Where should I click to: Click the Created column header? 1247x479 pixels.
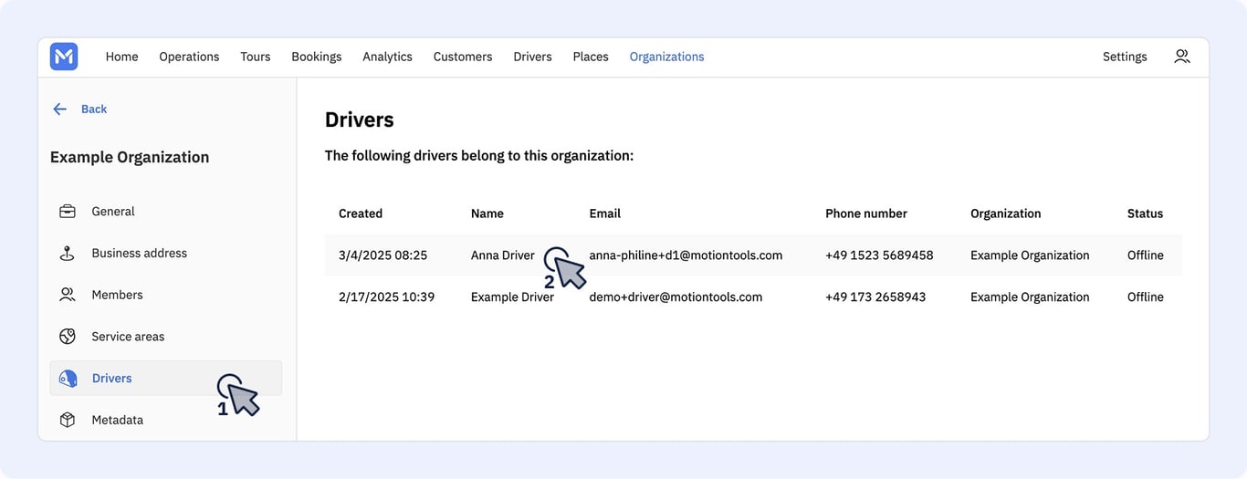[361, 213]
